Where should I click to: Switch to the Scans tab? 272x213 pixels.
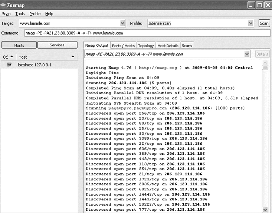tap(187, 46)
